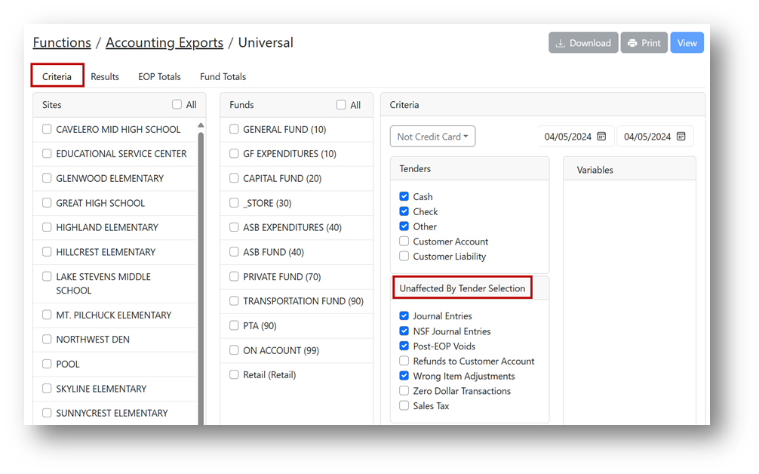759x474 pixels.
Task: Enable the PRIVATE FUND (70) checkbox
Action: click(235, 276)
